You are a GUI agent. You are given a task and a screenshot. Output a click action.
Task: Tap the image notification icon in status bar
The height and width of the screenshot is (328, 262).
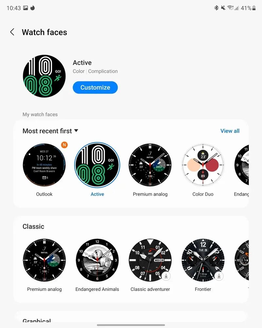coord(26,8)
